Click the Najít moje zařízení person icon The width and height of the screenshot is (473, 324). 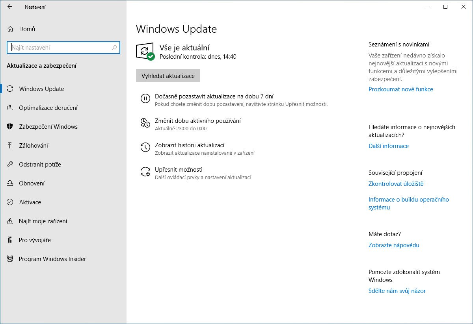pyautogui.click(x=10, y=221)
